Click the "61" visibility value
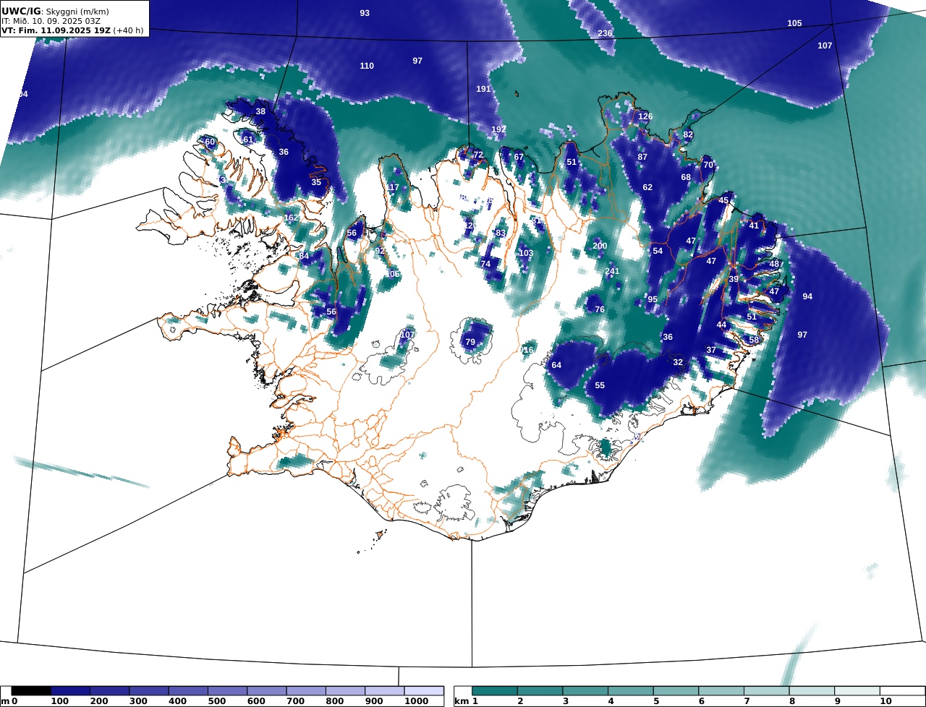This screenshot has height=707, width=926. (248, 140)
